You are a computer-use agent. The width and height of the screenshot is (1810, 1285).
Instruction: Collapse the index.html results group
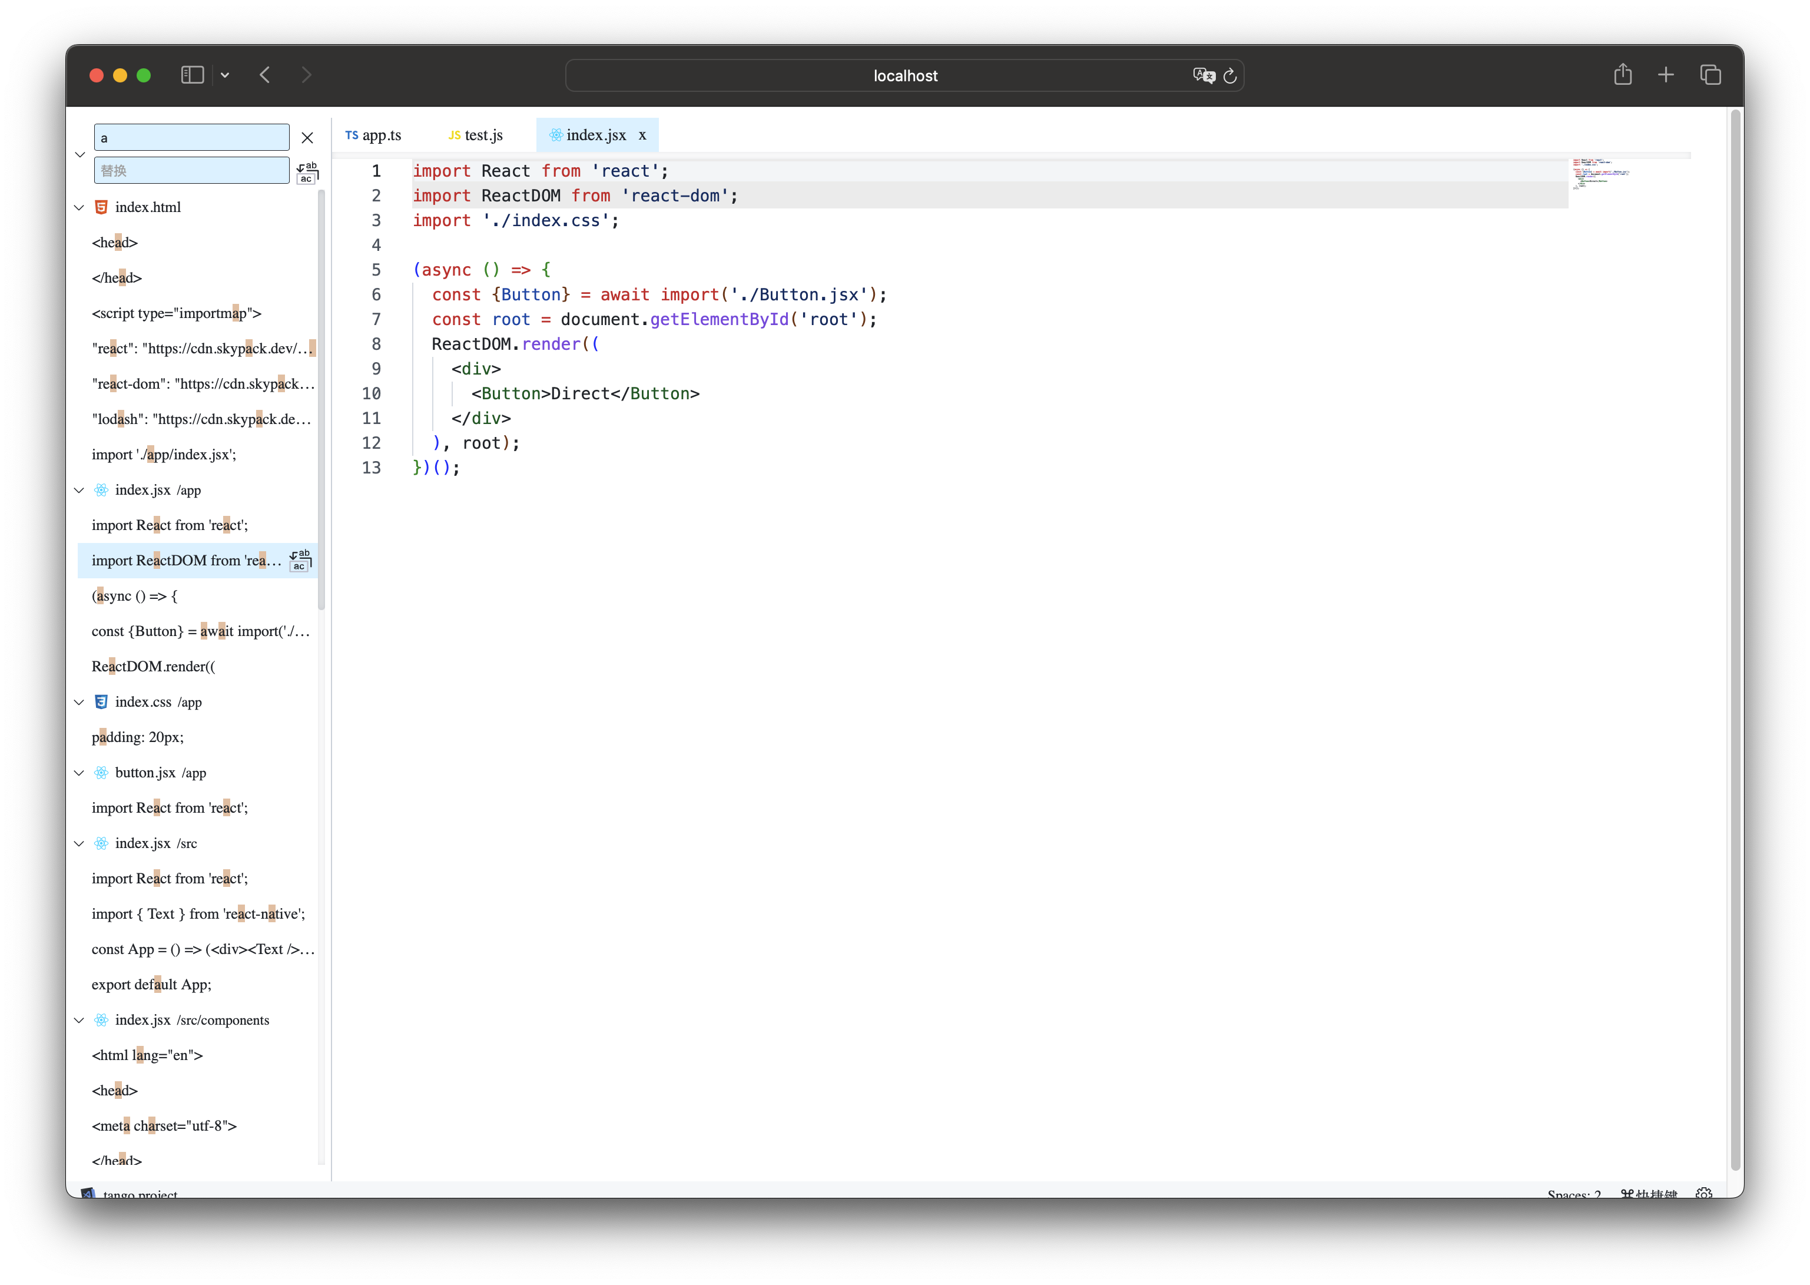coord(79,207)
